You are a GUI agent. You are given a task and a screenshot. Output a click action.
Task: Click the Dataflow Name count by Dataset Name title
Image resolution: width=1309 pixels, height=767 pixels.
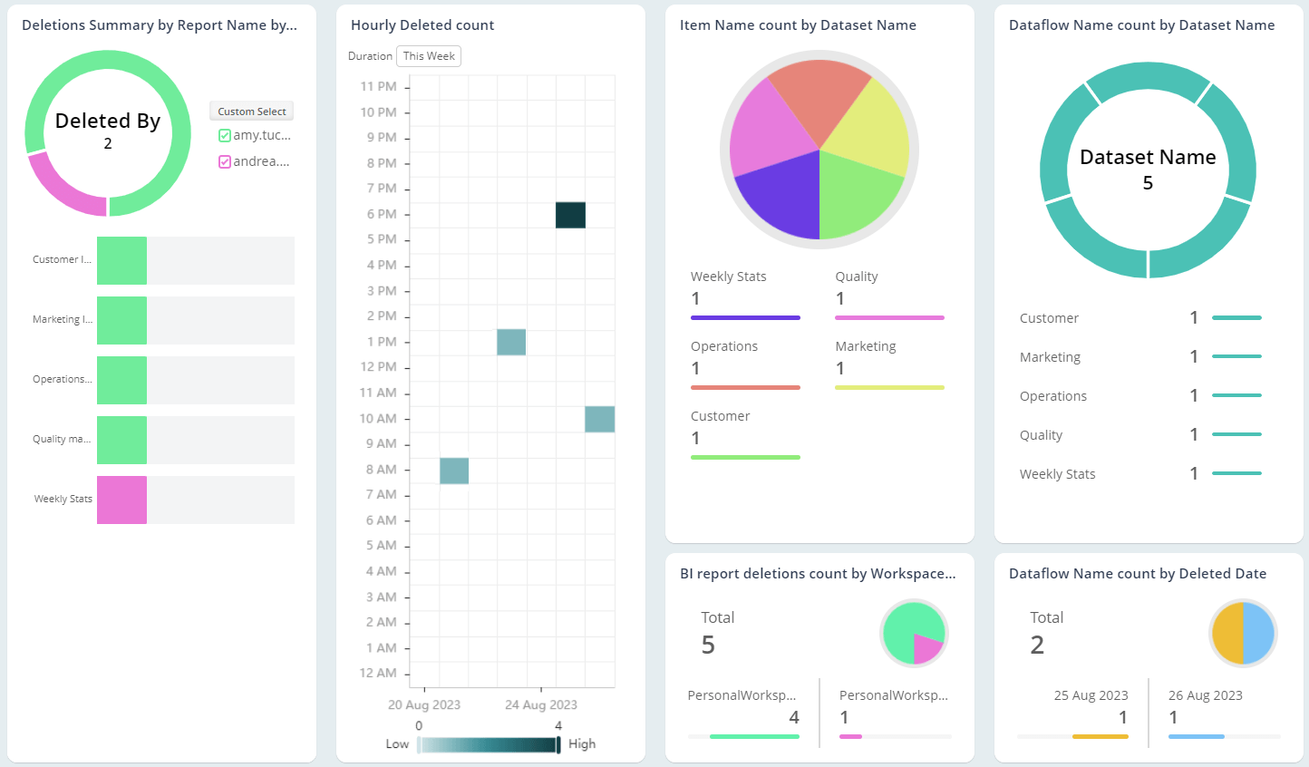click(1141, 24)
